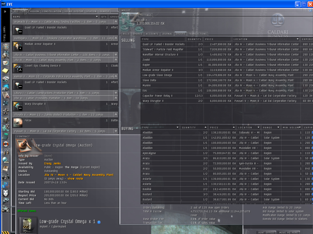
Task: Open issuer 'Crazy Janks' link in contract
Action: pos(52,164)
